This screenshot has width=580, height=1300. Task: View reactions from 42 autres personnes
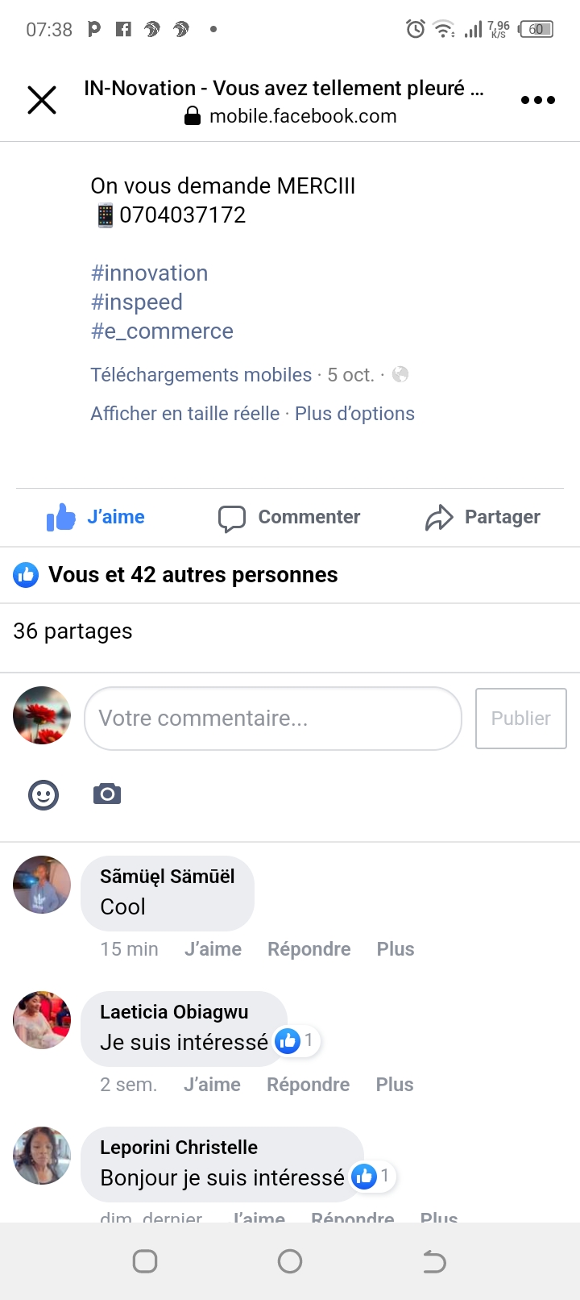tap(193, 575)
